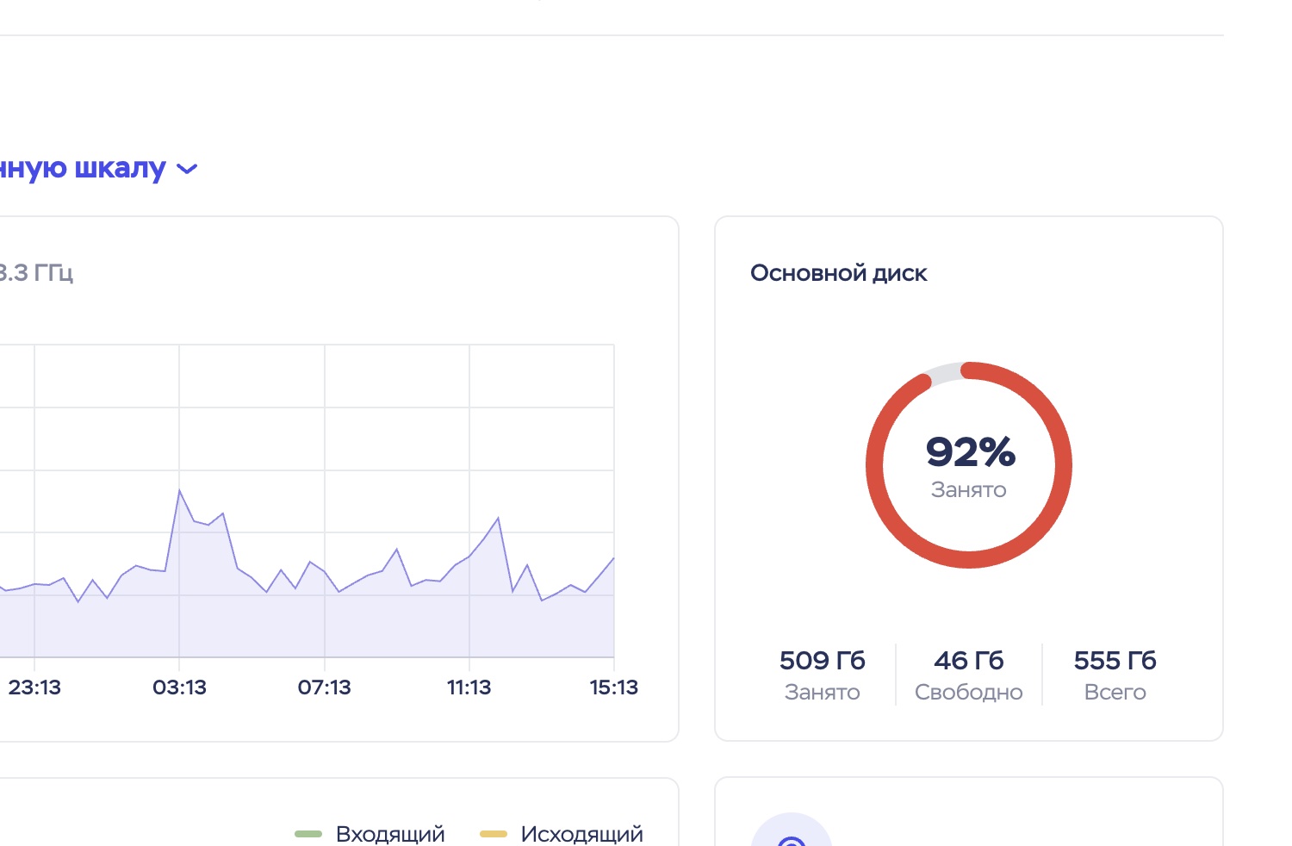This screenshot has width=1292, height=846.
Task: Click the ГГц frequency label above the chart
Action: (x=34, y=273)
